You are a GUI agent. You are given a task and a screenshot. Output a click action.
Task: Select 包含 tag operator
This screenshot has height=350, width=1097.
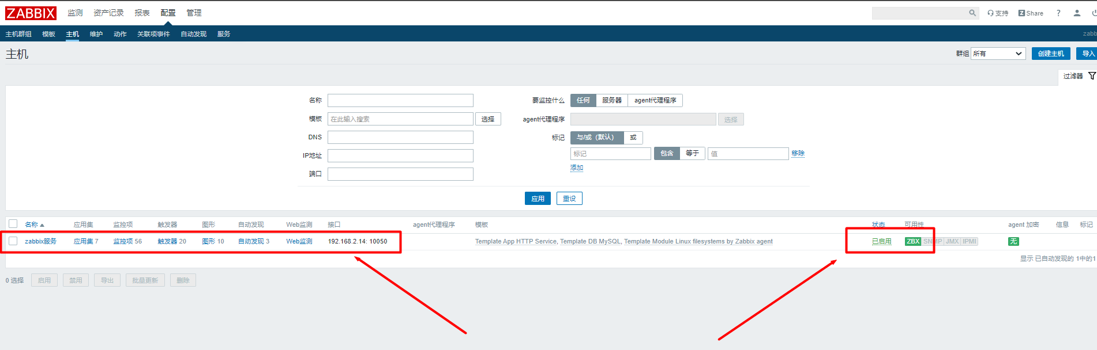pyautogui.click(x=667, y=153)
